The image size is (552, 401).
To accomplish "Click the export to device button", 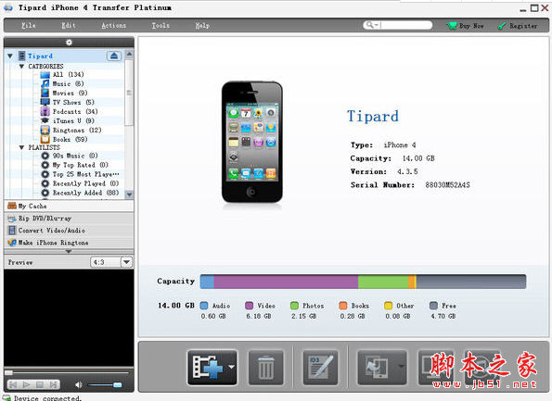I will (x=378, y=368).
